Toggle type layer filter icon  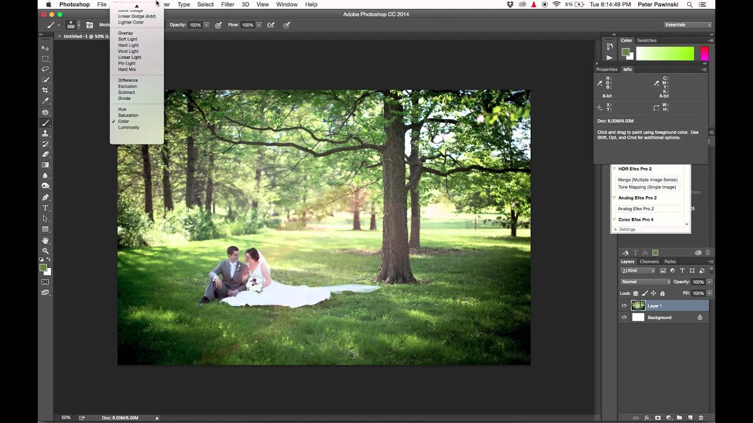coord(682,271)
